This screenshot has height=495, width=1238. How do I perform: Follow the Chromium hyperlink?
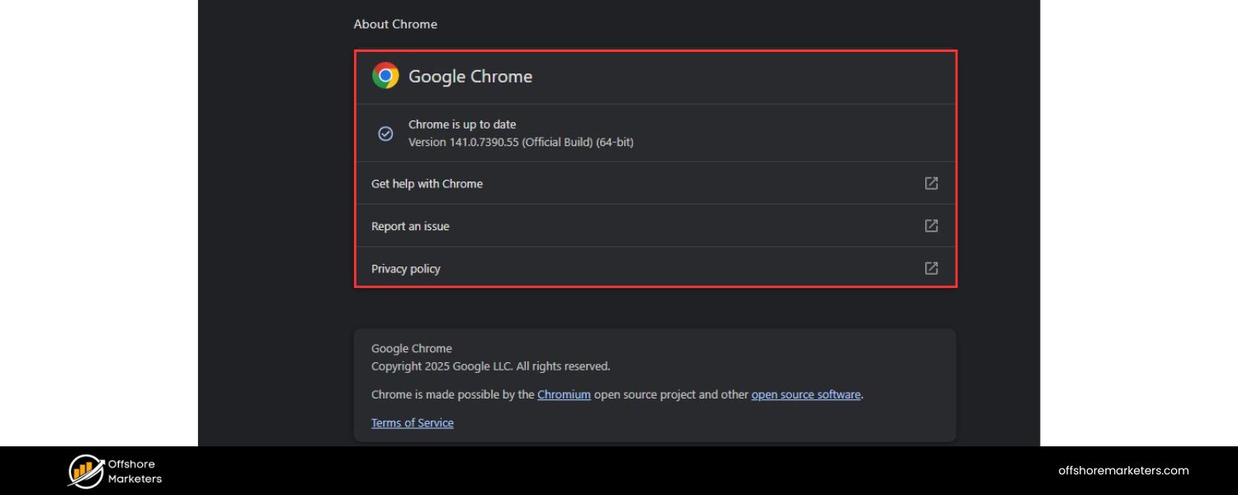pyautogui.click(x=564, y=394)
